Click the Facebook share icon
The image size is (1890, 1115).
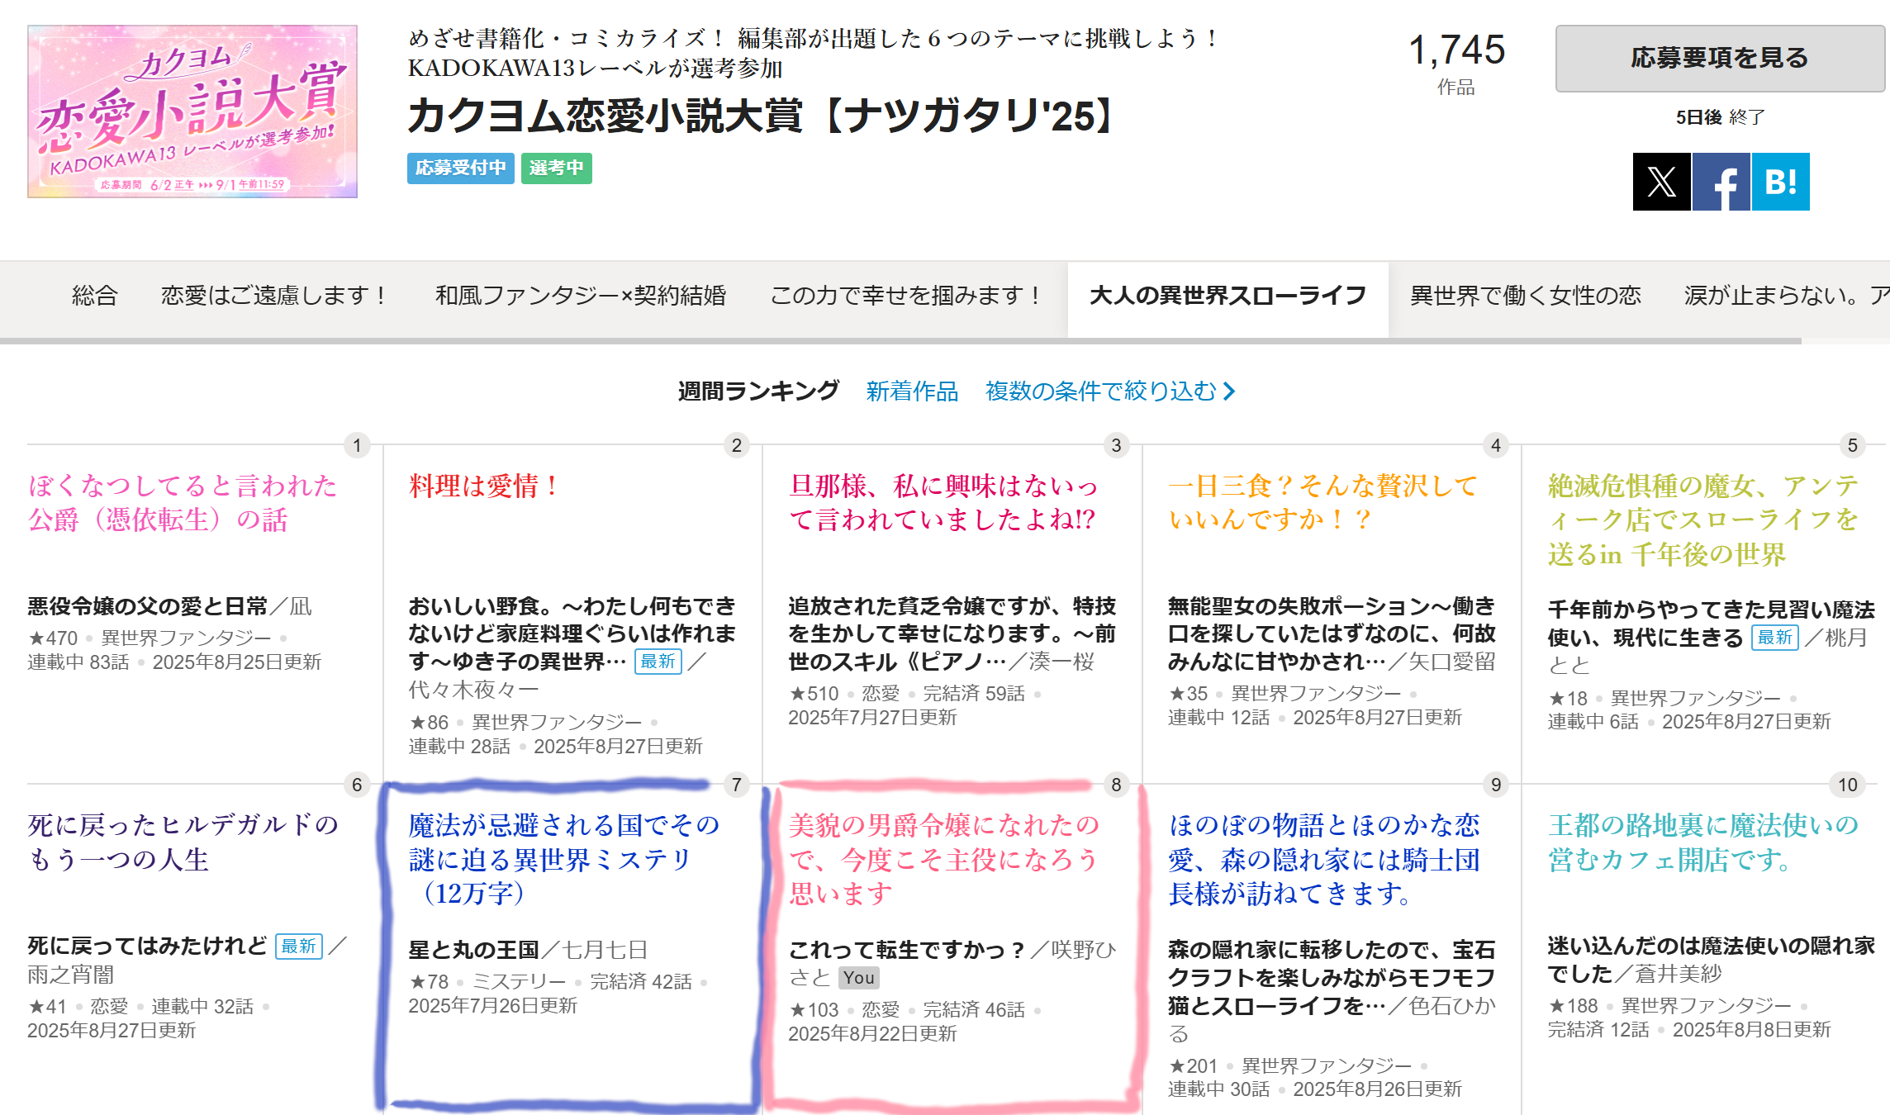point(1721,182)
